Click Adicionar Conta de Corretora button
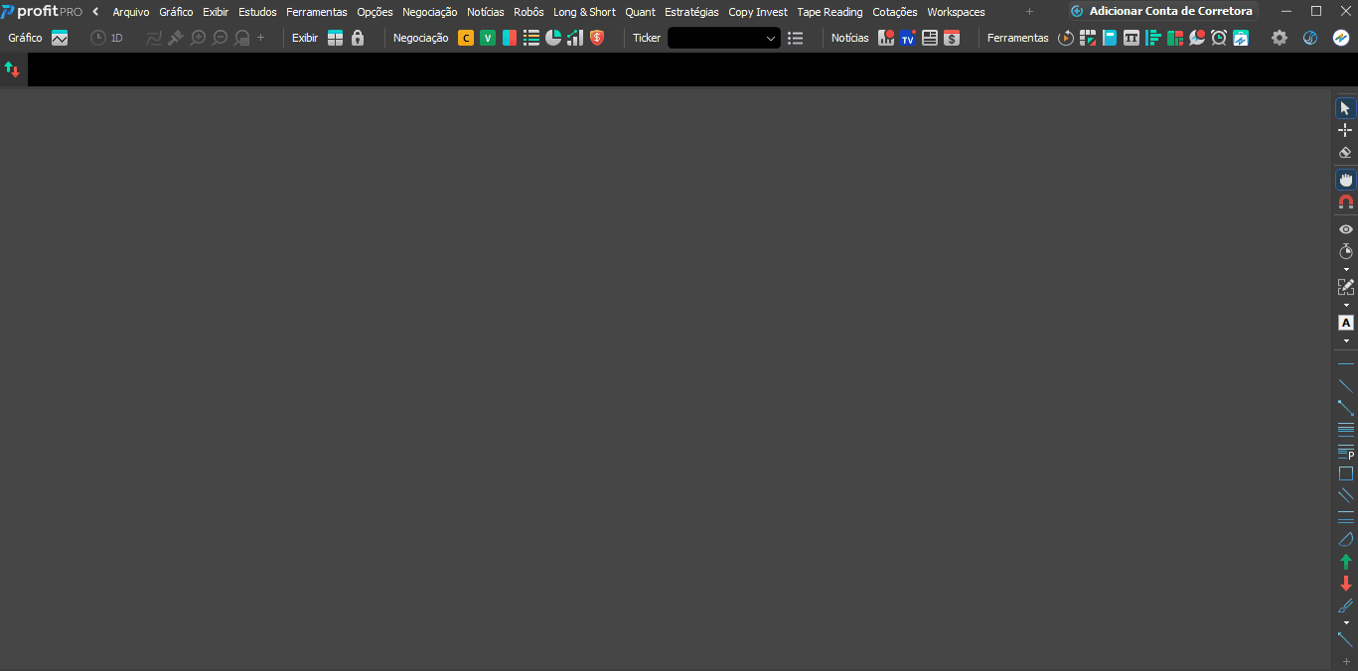 click(1163, 11)
